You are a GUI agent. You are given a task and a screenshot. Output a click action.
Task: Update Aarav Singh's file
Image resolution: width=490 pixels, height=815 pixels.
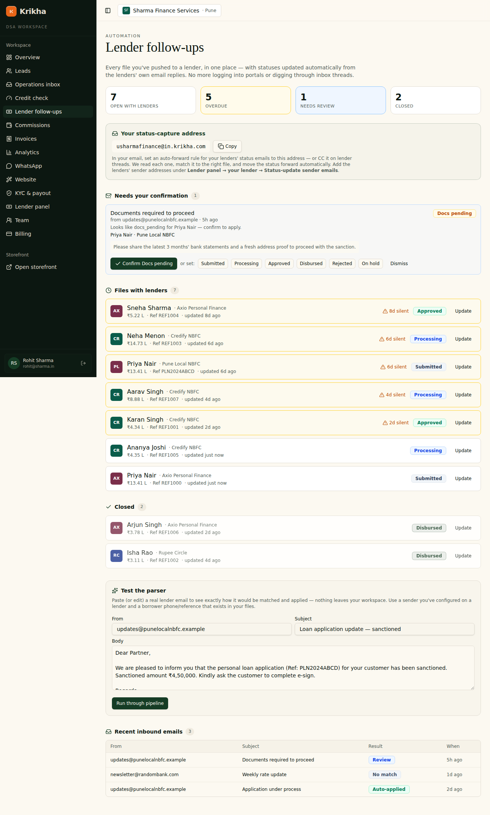point(463,395)
